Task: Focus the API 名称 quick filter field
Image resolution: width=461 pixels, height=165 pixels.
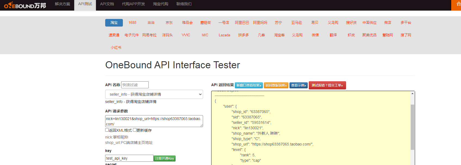Action: coord(135,85)
